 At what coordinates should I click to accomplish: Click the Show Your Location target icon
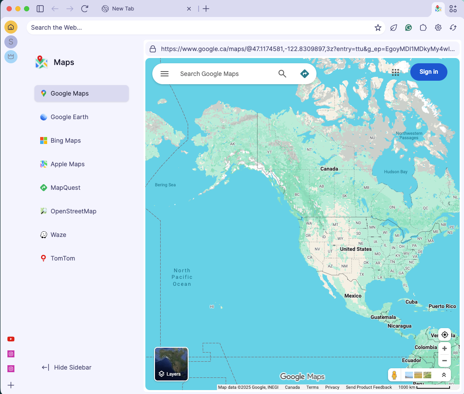point(444,335)
